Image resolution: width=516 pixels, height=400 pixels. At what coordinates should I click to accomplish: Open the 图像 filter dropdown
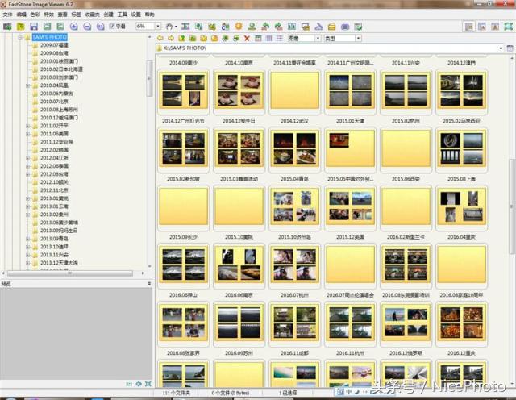click(317, 38)
